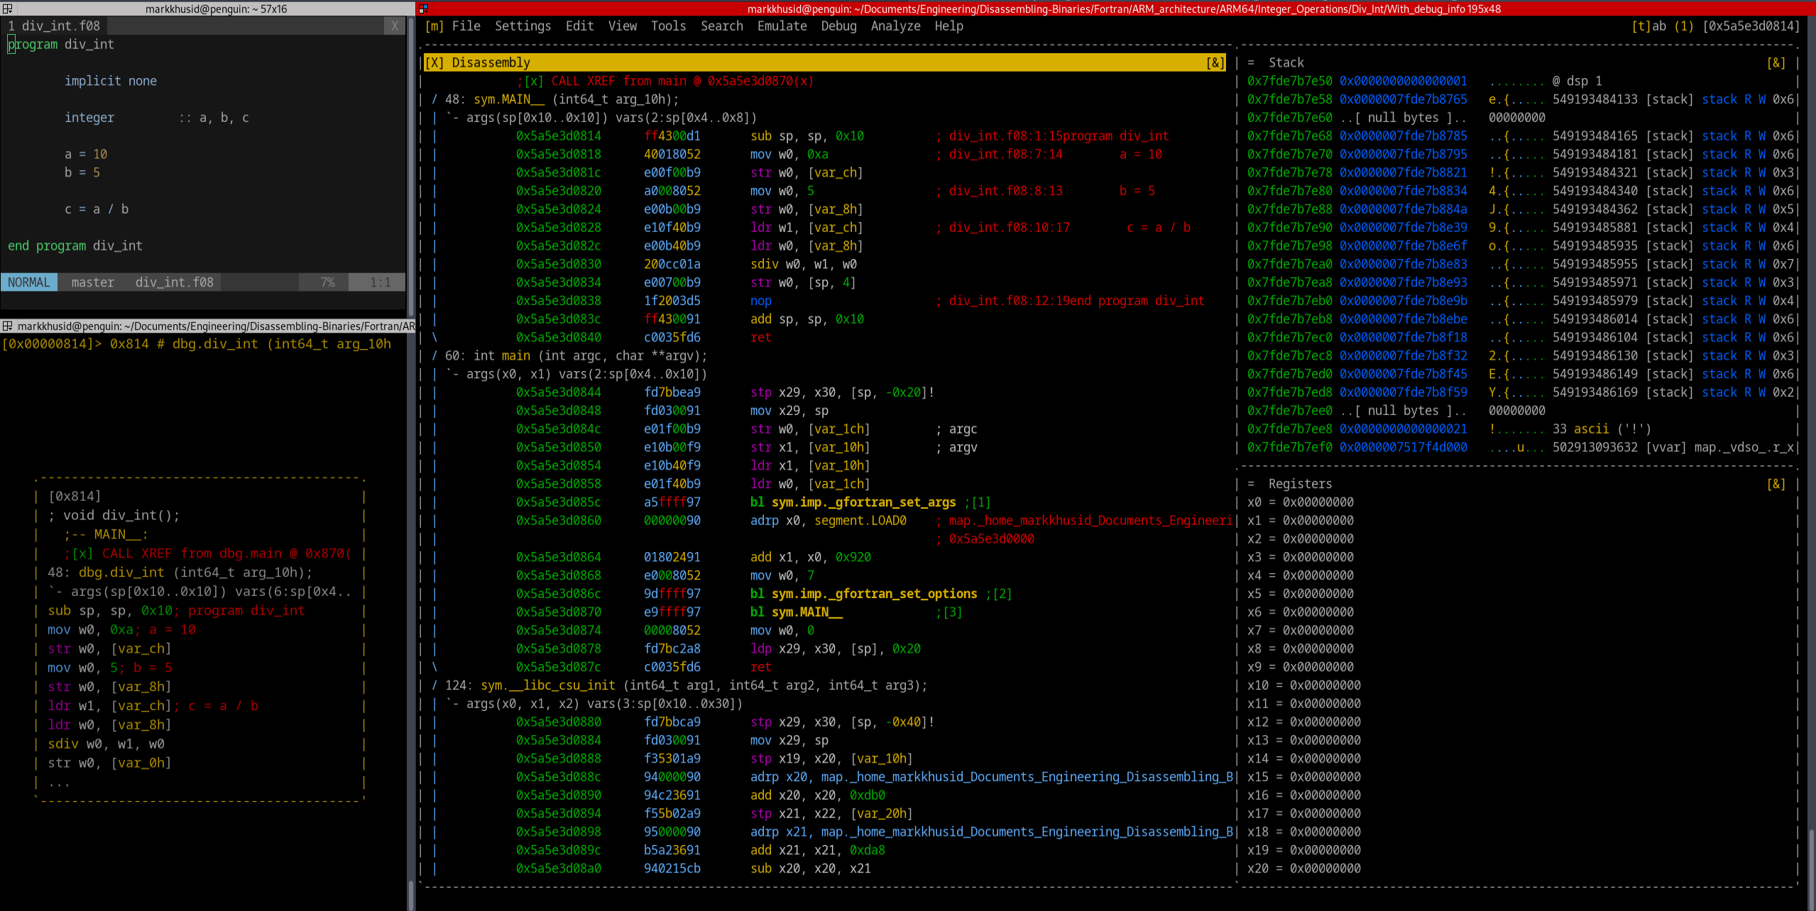
Task: Click the bl sym.imp._gfortran_set_args call
Action: point(853,502)
